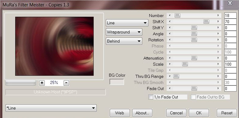This screenshot has width=239, height=118.
Task: Click left arrow of Scale slider
Action: click(x=170, y=64)
